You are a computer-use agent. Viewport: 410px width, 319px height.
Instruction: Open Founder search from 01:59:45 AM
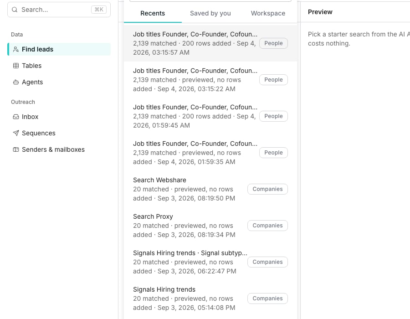click(x=210, y=116)
